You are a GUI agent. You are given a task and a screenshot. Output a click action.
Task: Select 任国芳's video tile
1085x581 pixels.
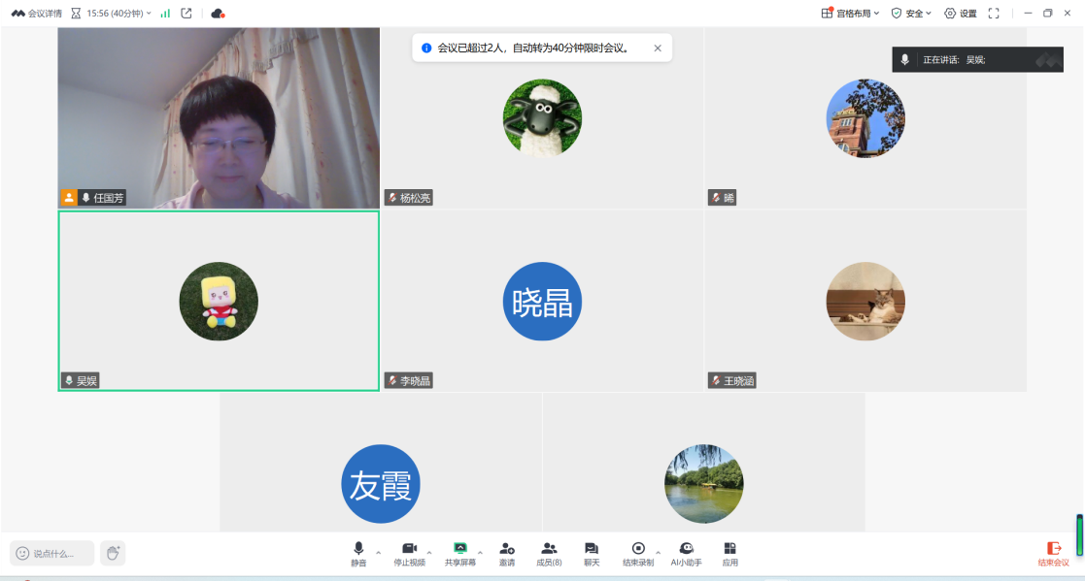pyautogui.click(x=219, y=118)
